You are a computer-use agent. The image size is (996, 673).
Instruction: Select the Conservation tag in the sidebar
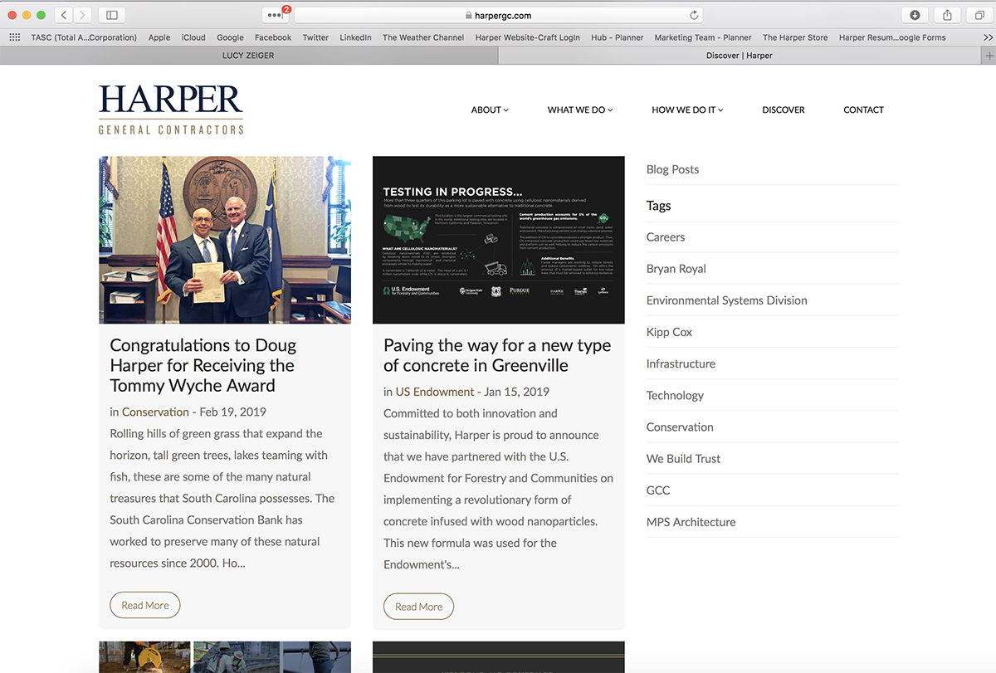pyautogui.click(x=680, y=427)
